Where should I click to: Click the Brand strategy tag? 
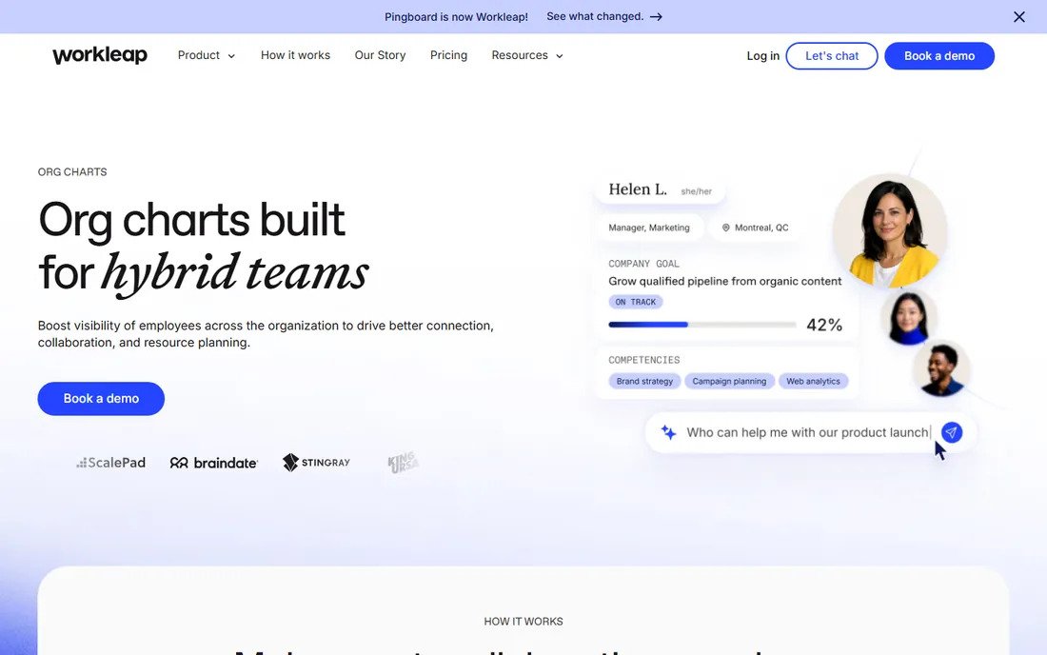644,381
